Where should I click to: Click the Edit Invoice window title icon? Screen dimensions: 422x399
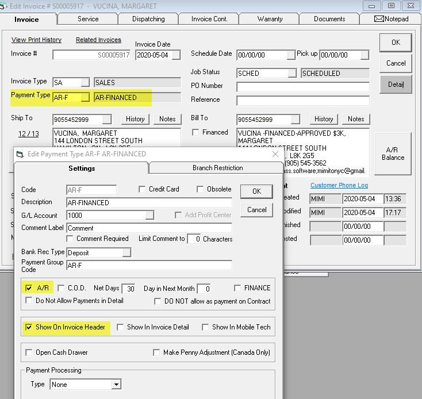point(3,6)
